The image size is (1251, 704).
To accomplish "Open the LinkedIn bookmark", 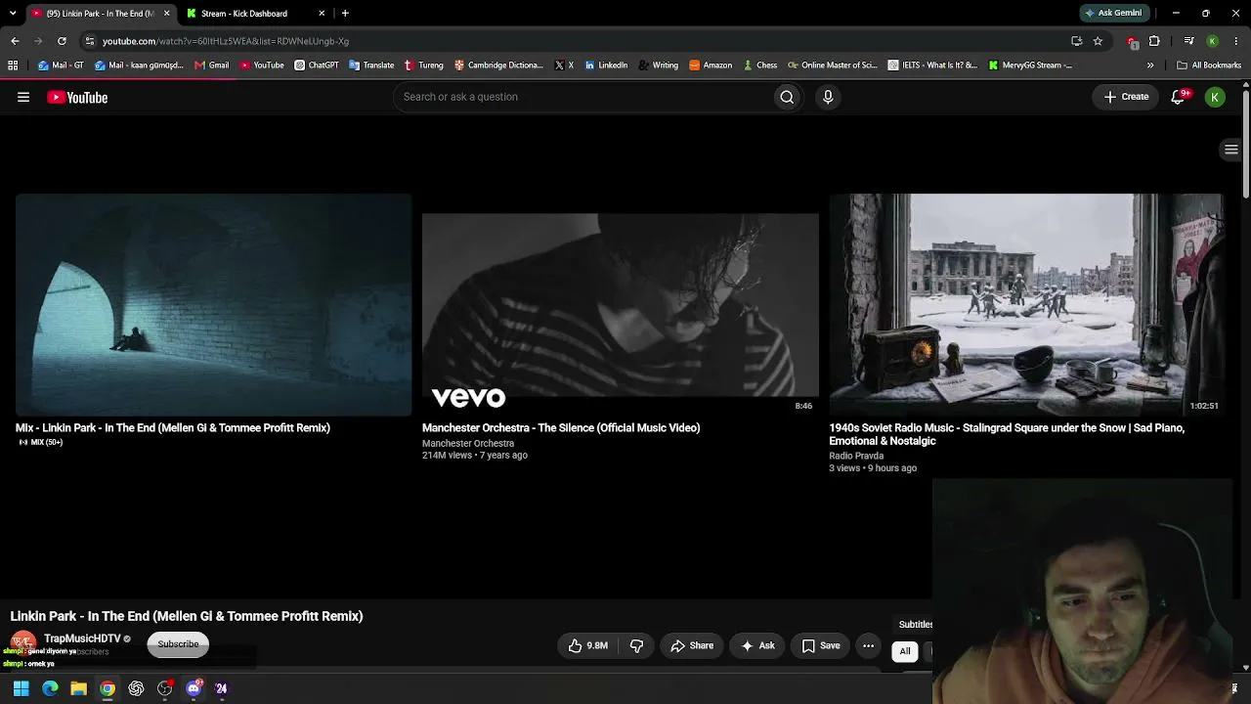I will point(606,66).
